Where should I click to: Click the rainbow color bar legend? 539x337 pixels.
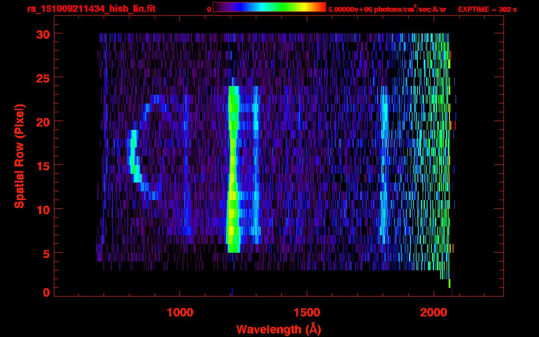click(x=269, y=7)
